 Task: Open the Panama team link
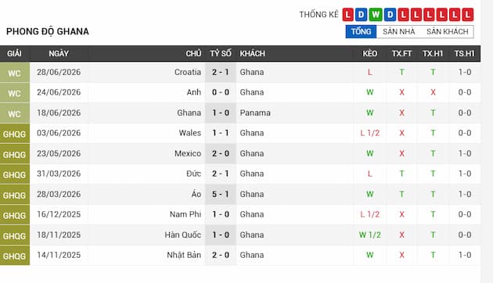(x=255, y=113)
